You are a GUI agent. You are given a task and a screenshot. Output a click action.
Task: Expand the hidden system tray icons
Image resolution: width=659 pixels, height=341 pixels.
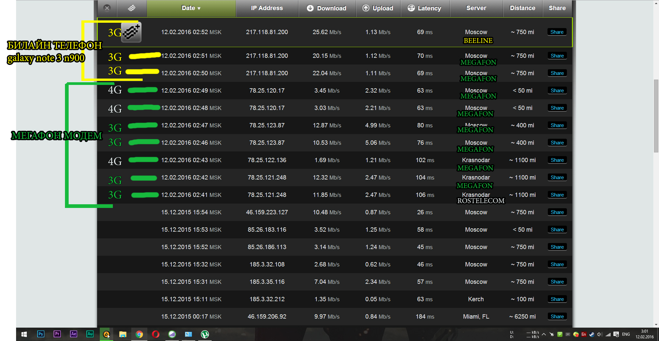click(544, 334)
